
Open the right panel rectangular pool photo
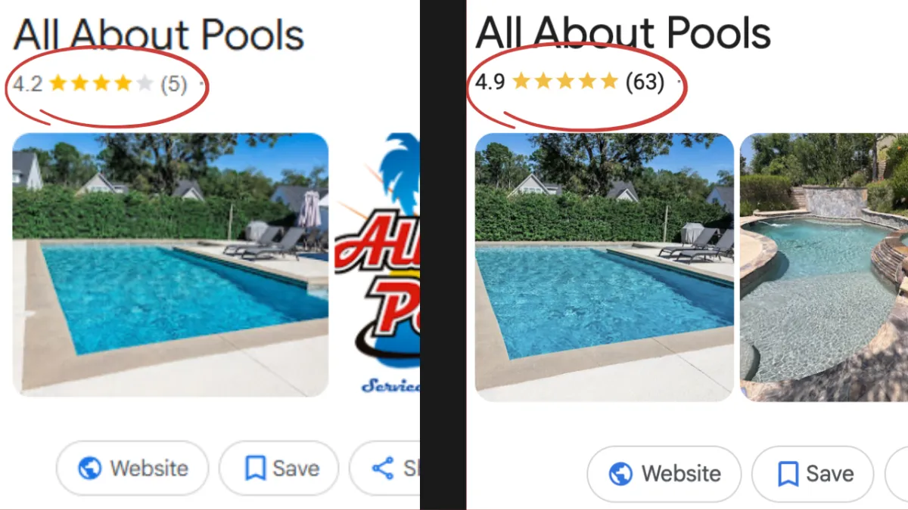[604, 267]
